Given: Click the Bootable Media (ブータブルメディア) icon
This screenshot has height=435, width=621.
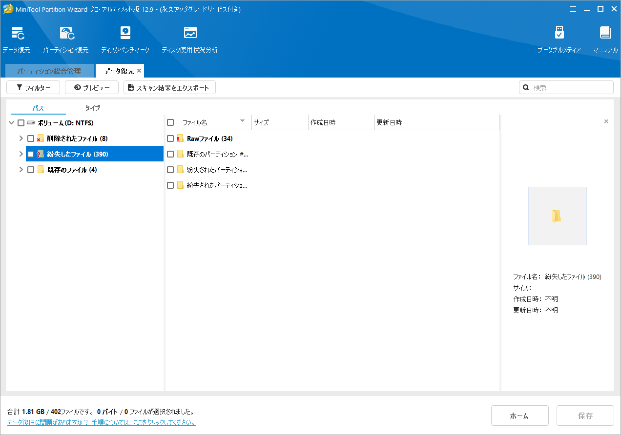Looking at the screenshot, I should click(559, 33).
